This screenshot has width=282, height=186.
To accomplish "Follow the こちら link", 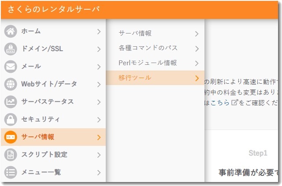I will pos(220,103).
